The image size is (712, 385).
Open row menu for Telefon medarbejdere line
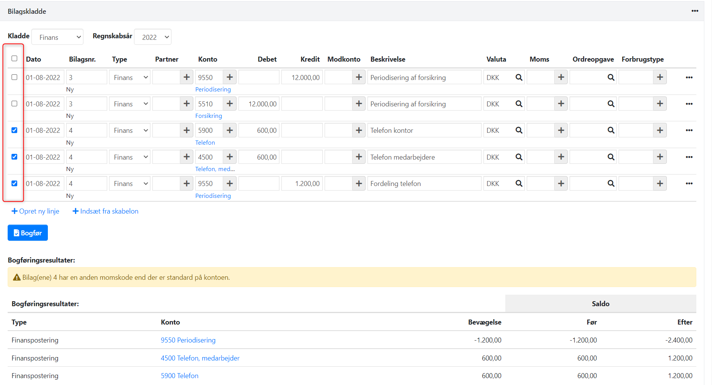[689, 157]
